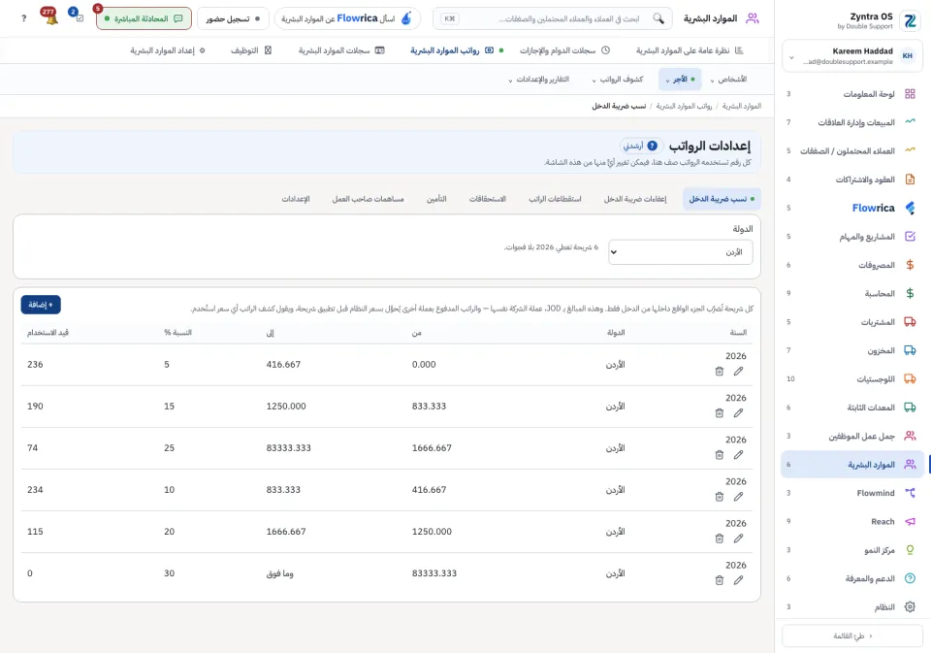Viewport: 931px width, 653px height.
Task: Click the help question mark in header
Action: (x=23, y=18)
